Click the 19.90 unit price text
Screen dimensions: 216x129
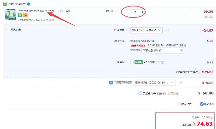pos(109,11)
